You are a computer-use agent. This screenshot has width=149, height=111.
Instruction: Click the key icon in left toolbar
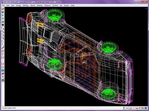coord(3,77)
